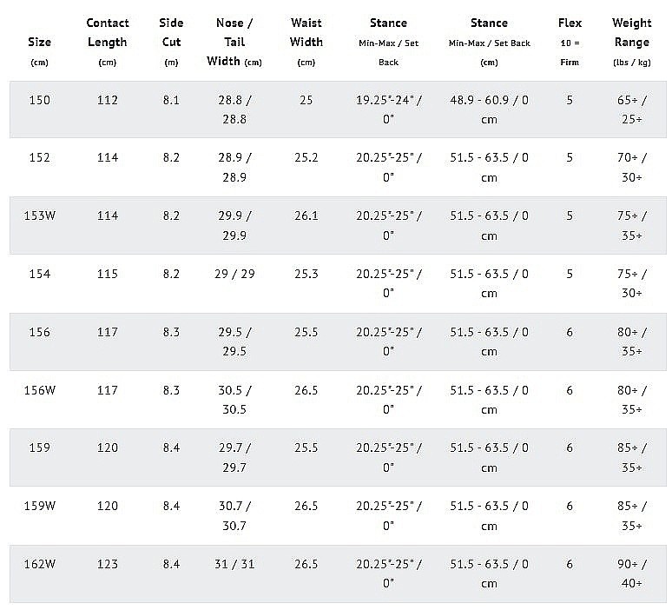Viewport: 672px width, 610px height.
Task: Click the Side Cut column header
Action: tap(171, 33)
